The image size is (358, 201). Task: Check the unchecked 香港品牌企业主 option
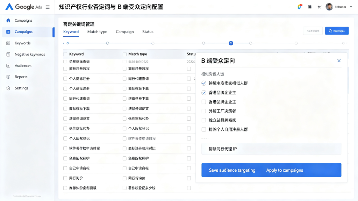(x=204, y=102)
